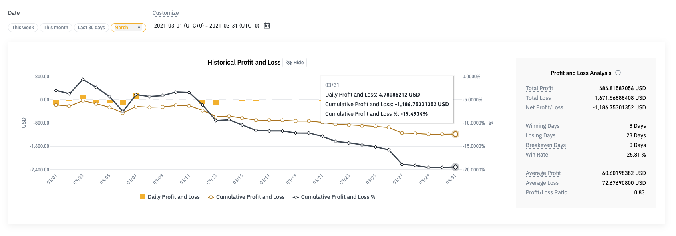Choose the Last 30 days filter
The image size is (676, 236).
pos(91,28)
